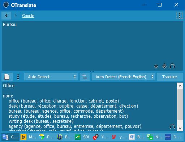Listen to source text with headphones icon
The image size is (185, 142).
pyautogui.click(x=172, y=66)
